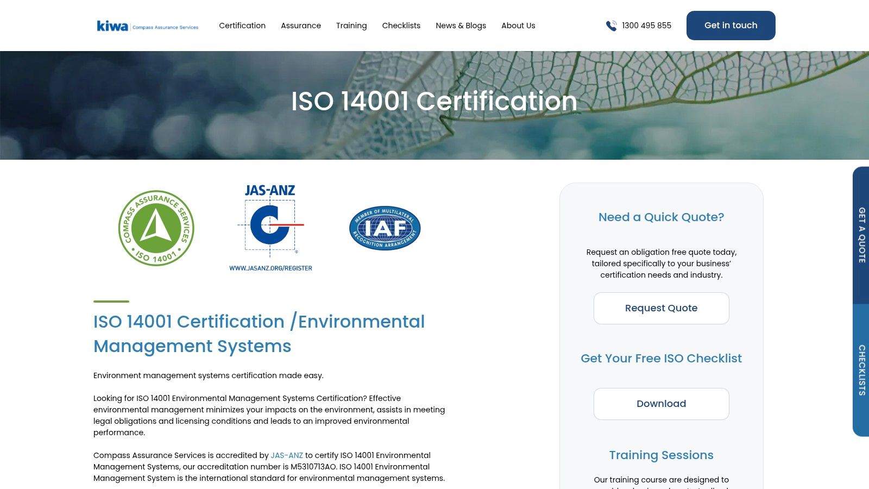Click the JAS-ANZ accreditation logo

pos(270,228)
